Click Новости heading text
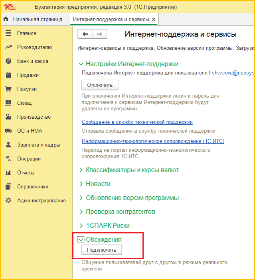The height and width of the screenshot is (280, 255). pos(98,184)
